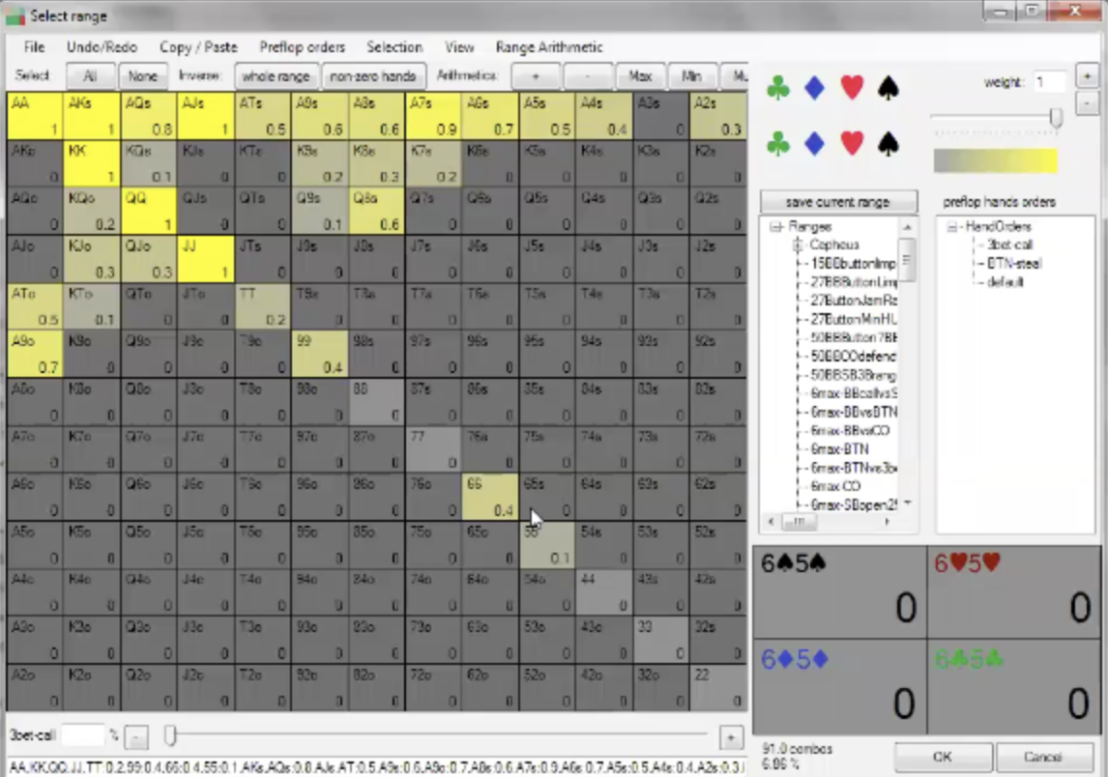
Task: Select the spade suit in the bottom row
Action: coord(889,143)
